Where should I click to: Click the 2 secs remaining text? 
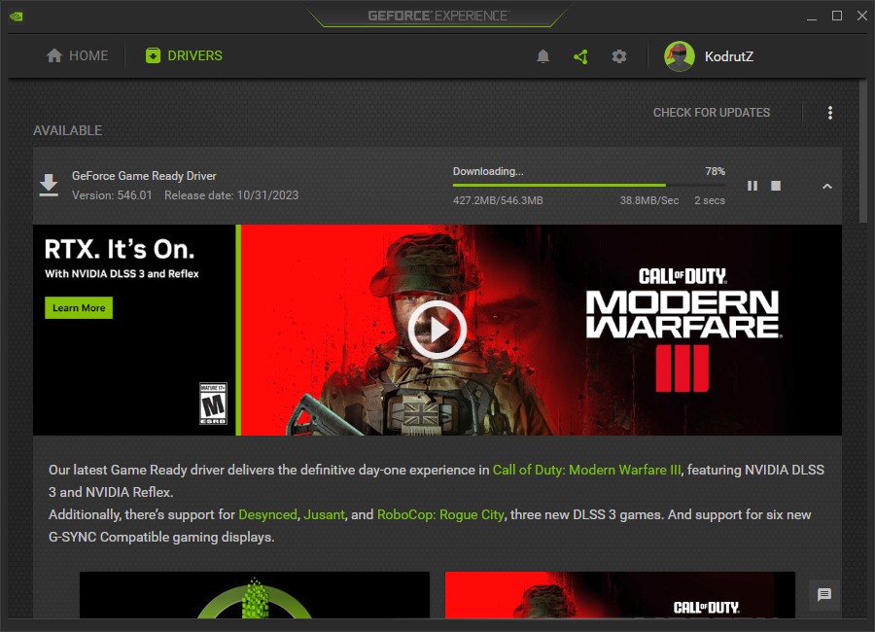[710, 200]
